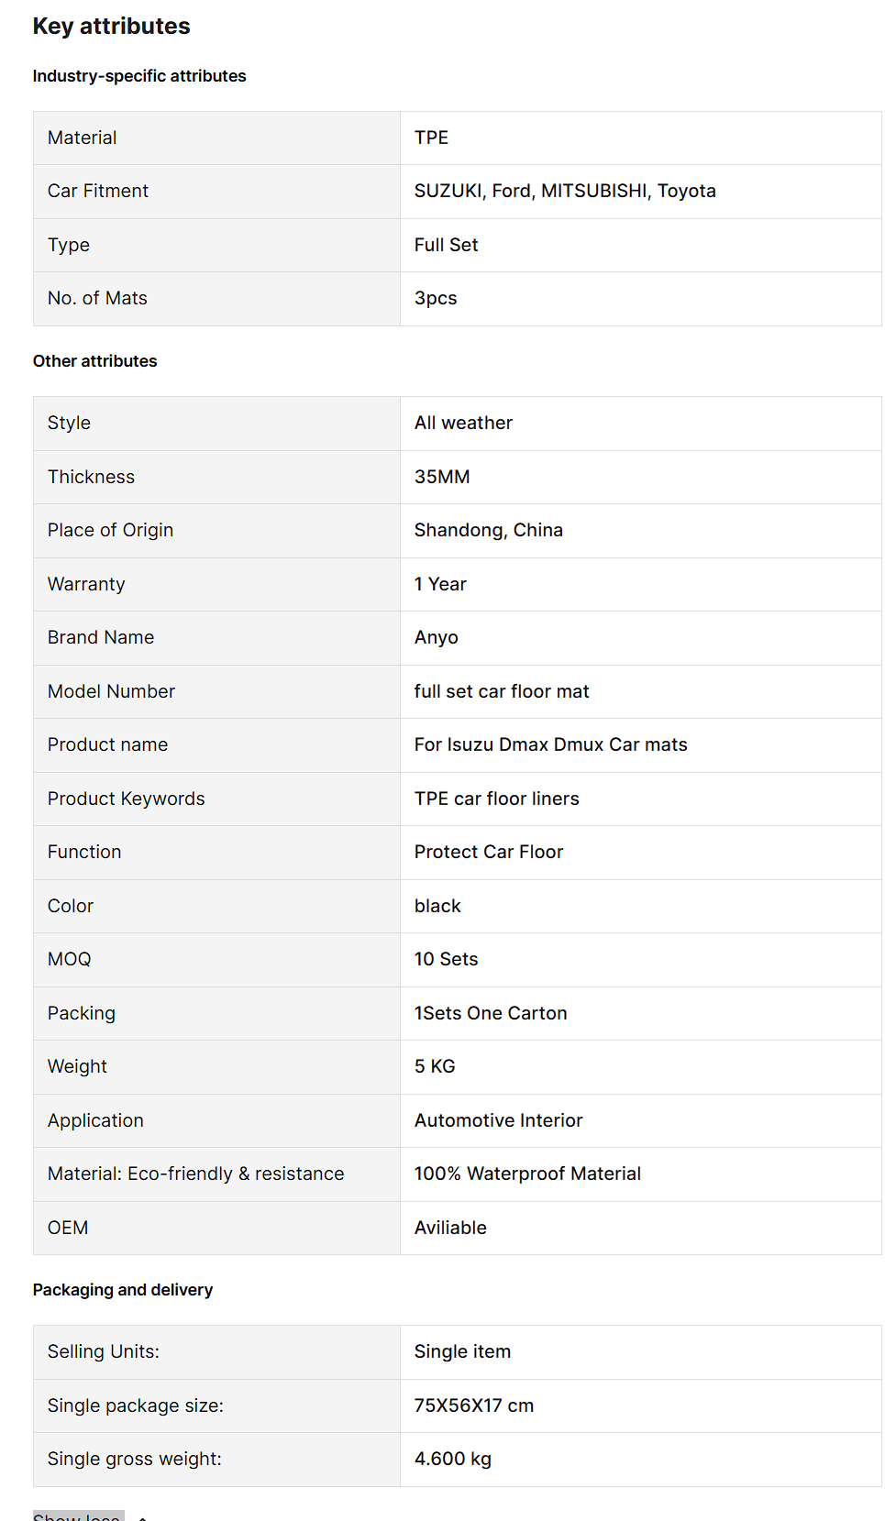Select the 10 Sets MOQ value

point(446,959)
